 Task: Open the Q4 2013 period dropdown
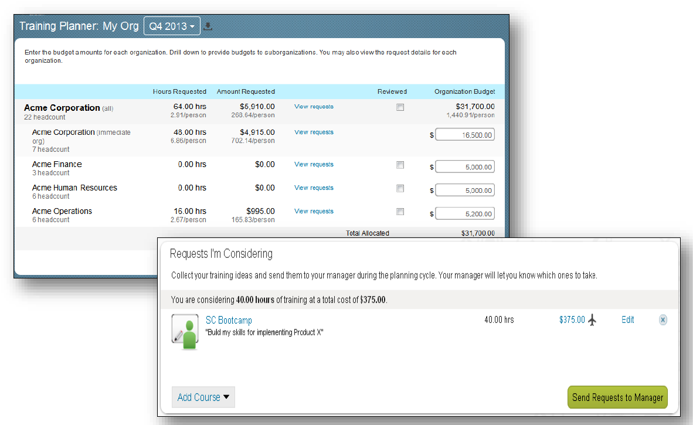172,26
